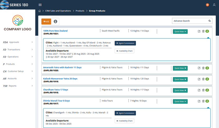Delete the Chardham Yatra 17 Days product
This screenshot has height=128, width=219.
[203, 90]
